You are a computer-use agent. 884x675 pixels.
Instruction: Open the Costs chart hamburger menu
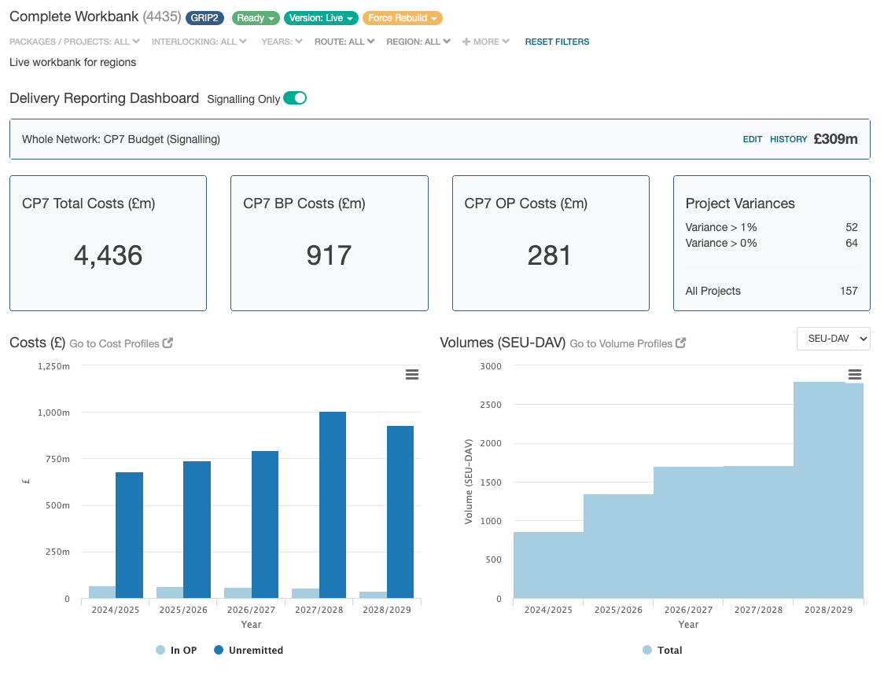pos(411,375)
